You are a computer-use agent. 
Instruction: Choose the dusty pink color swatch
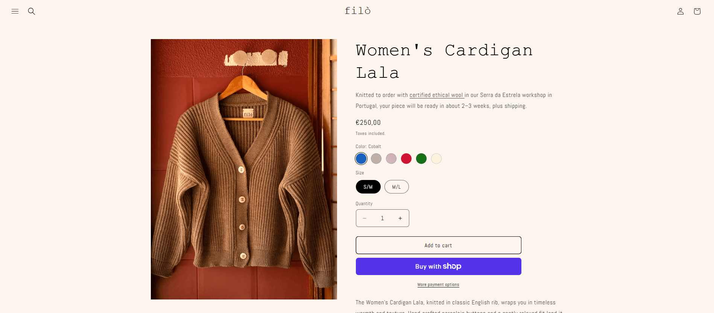click(391, 159)
